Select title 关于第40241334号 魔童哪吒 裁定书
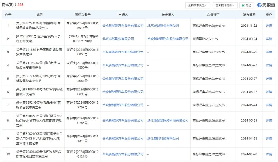278x162 pixels. coord(38,26)
